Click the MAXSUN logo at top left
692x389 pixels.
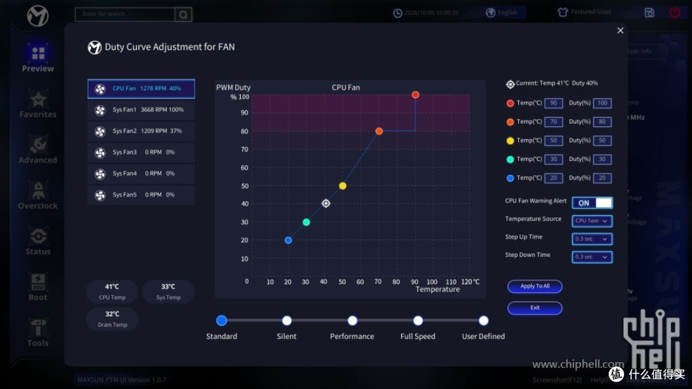click(x=38, y=16)
